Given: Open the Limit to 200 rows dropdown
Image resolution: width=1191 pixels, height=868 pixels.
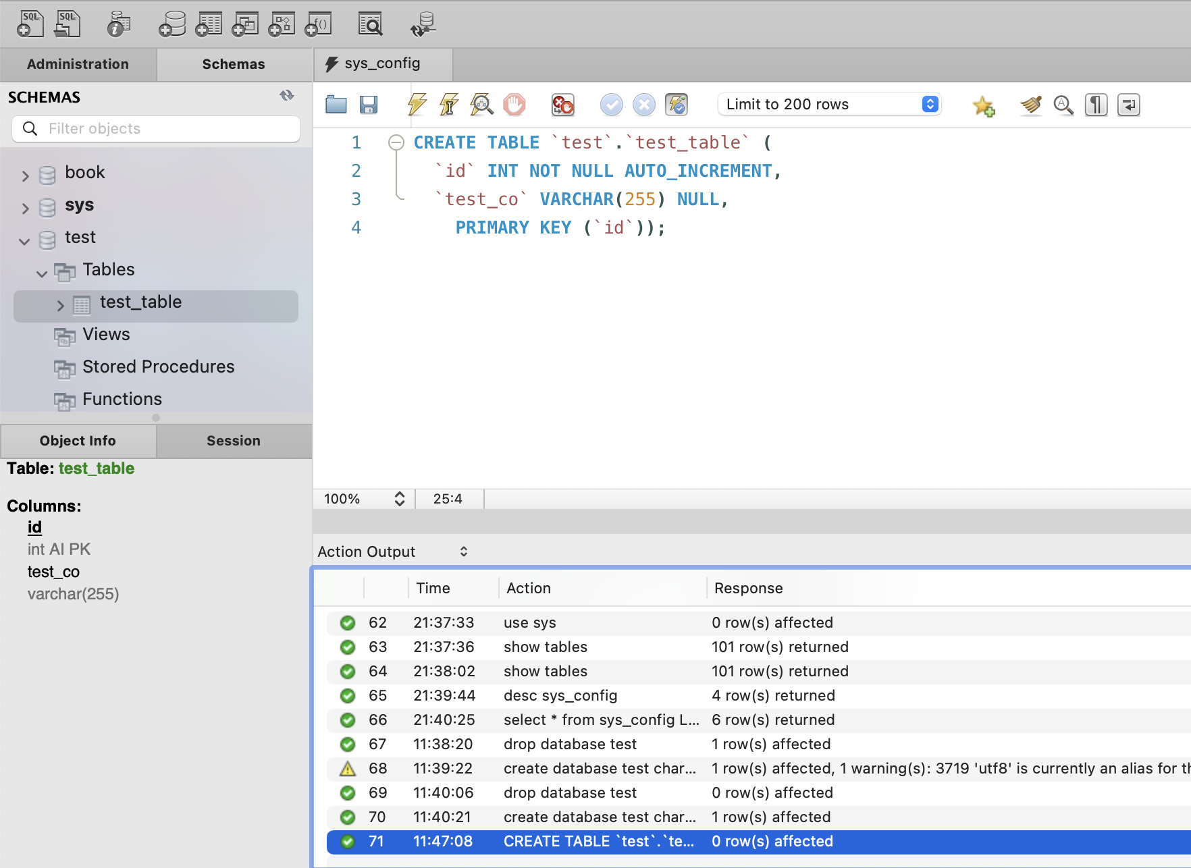Looking at the screenshot, I should click(x=830, y=105).
